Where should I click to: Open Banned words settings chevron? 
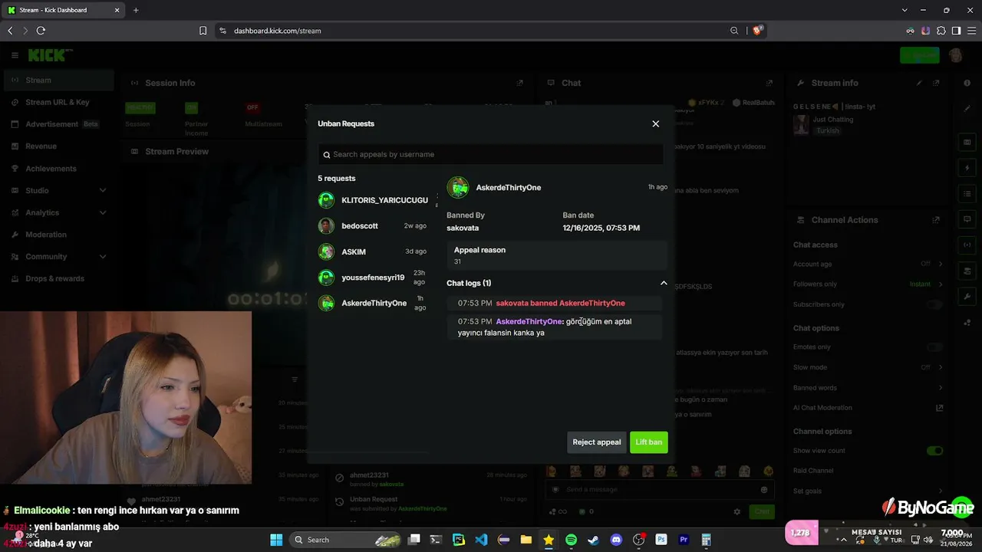(x=941, y=388)
